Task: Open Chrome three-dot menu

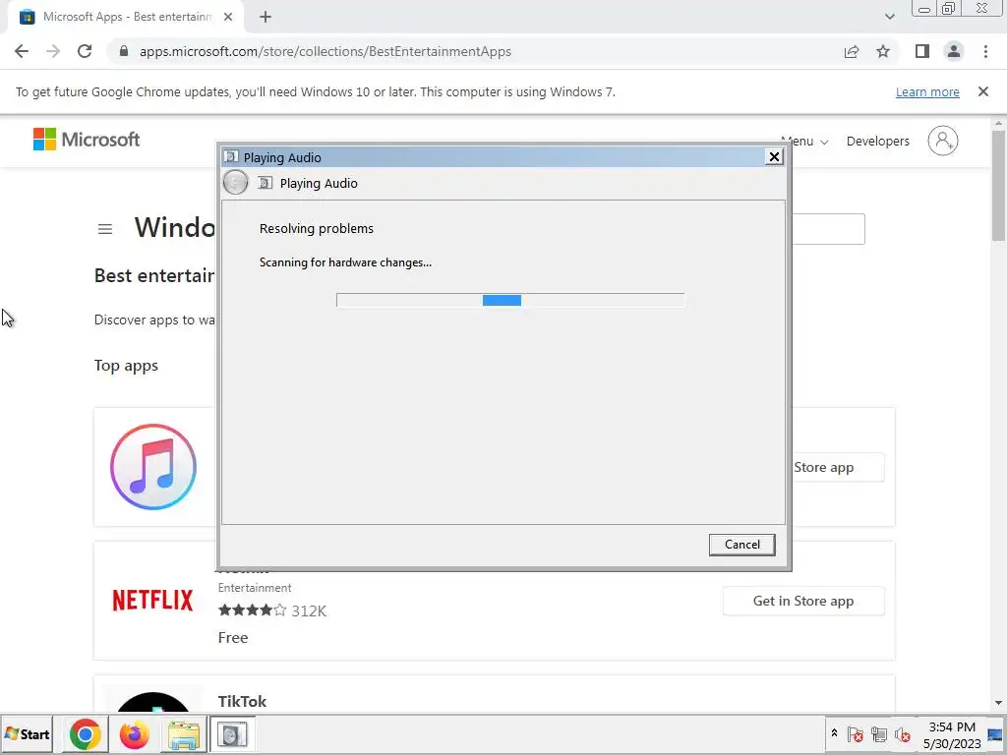Action: click(x=985, y=51)
